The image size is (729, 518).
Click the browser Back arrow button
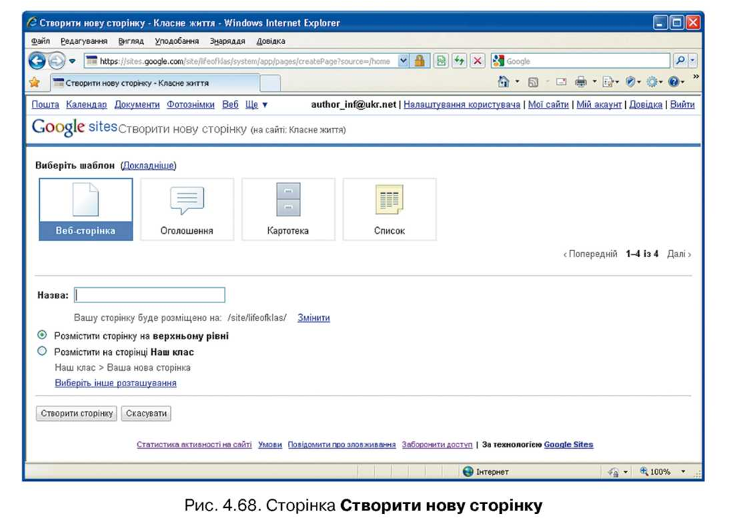click(x=37, y=61)
